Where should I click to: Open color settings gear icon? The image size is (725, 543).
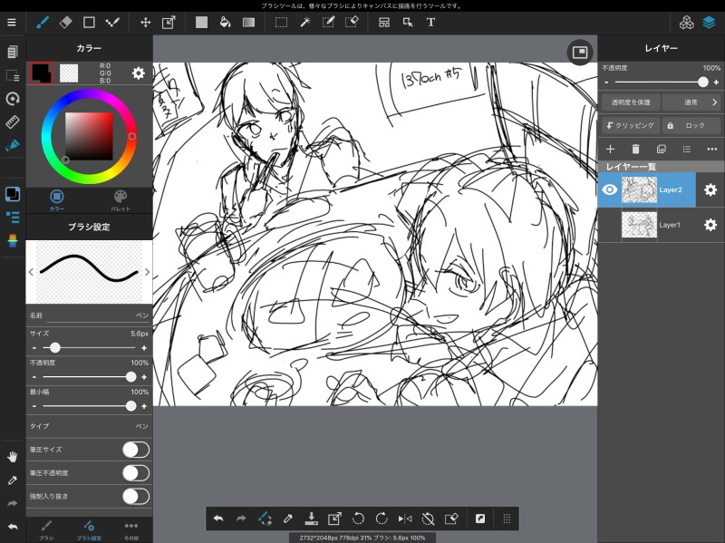click(139, 73)
